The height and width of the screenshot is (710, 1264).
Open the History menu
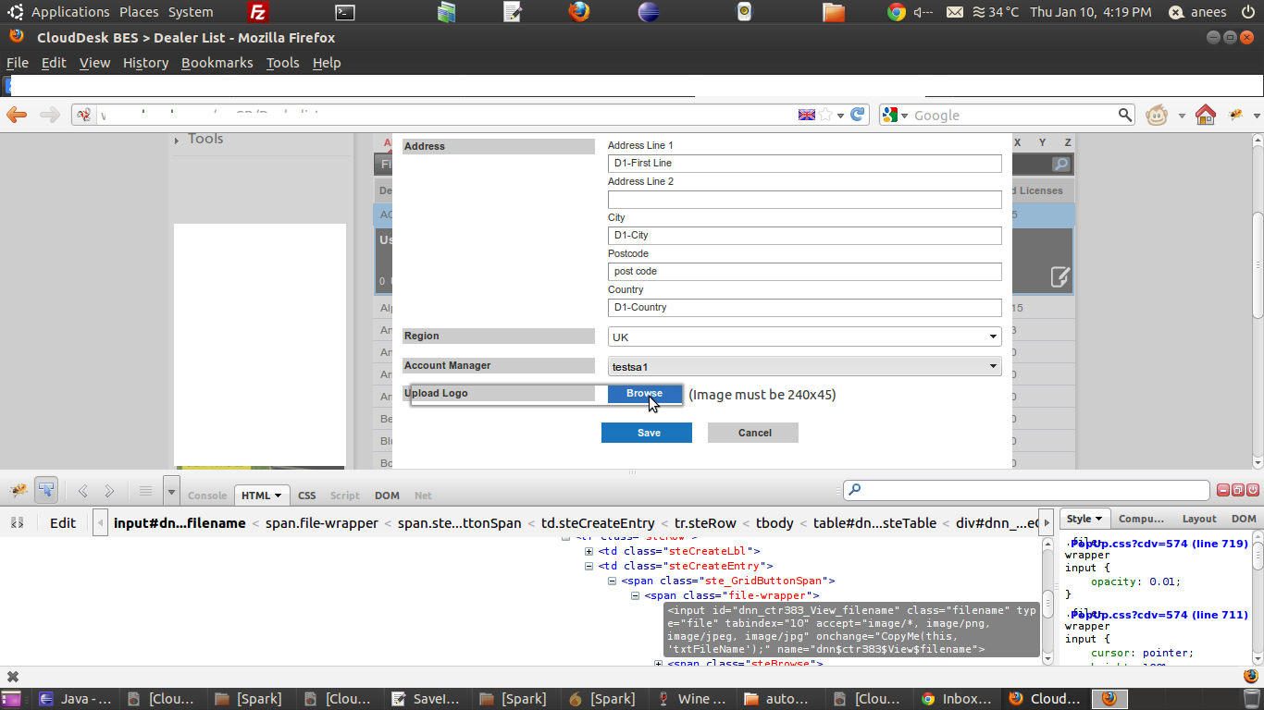pos(145,63)
